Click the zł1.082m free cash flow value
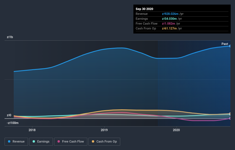Screen dimensions: 235x150 pos(169,23)
